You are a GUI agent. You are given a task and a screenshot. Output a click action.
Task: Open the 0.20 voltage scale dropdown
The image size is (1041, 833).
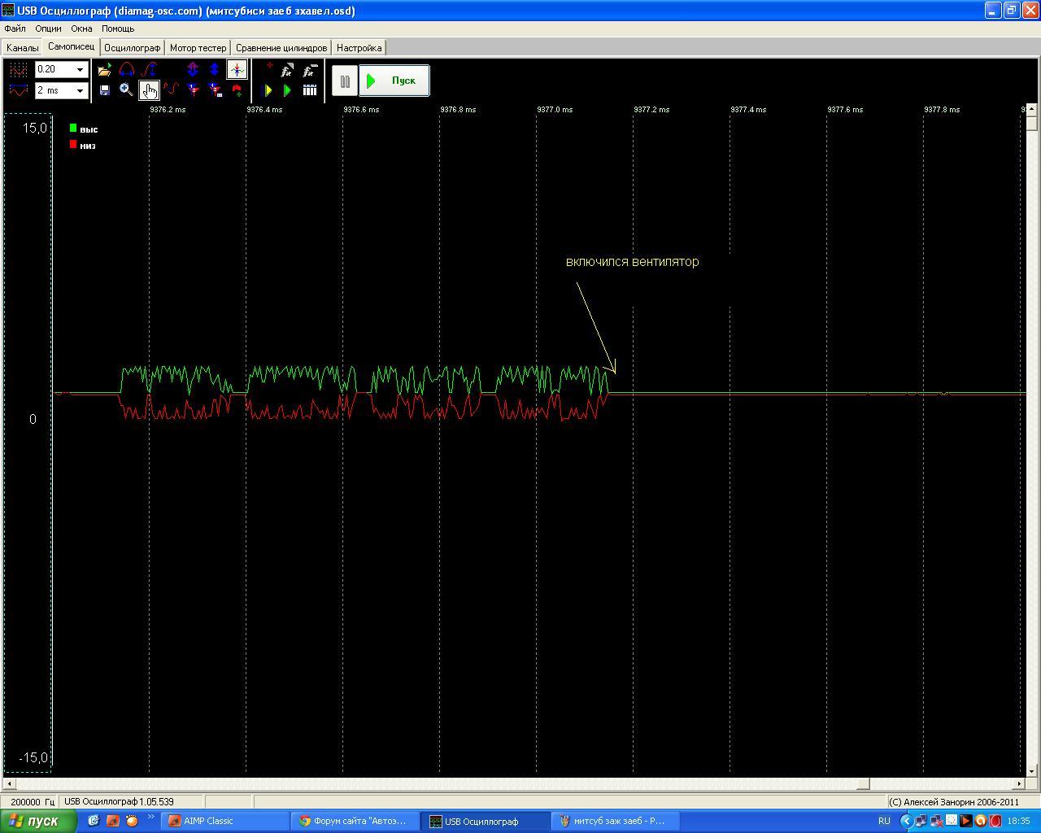pos(80,70)
